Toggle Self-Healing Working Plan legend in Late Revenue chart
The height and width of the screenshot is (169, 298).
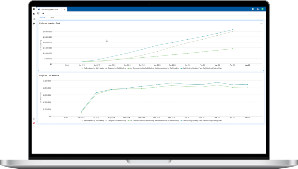pos(202,121)
